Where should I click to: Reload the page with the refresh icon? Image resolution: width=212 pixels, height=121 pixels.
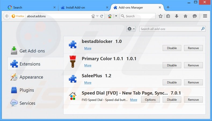point(102,16)
